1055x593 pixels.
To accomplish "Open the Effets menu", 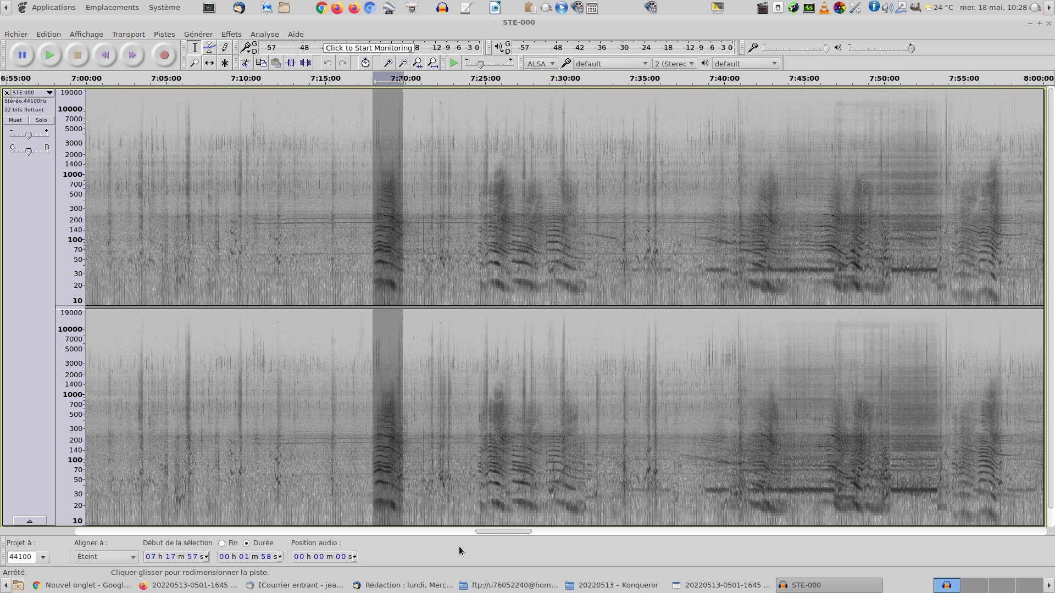I will coord(231,34).
